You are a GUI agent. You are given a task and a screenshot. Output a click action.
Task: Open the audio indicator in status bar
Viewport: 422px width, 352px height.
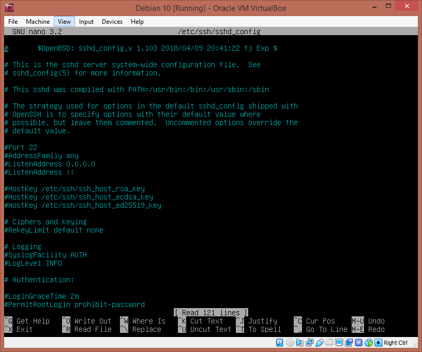tap(299, 343)
